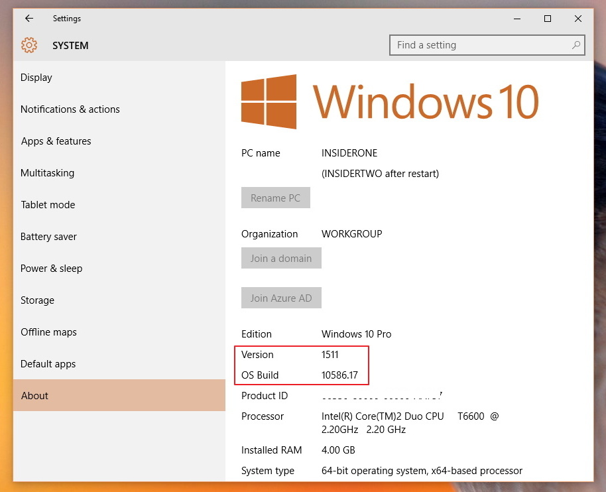The width and height of the screenshot is (606, 492).
Task: Click the Edition label
Action: coord(256,334)
